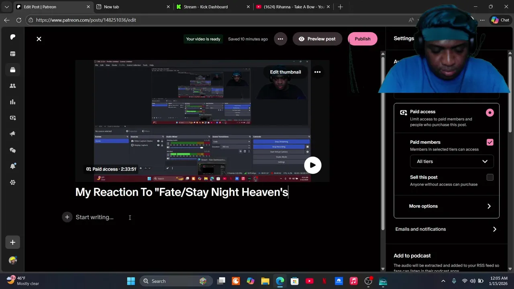Play the uploaded video
This screenshot has width=514, height=289.
(312, 165)
